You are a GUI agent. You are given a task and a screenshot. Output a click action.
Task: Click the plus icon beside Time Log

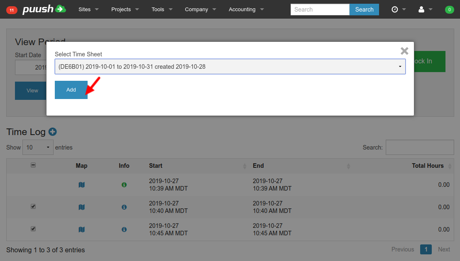(53, 132)
